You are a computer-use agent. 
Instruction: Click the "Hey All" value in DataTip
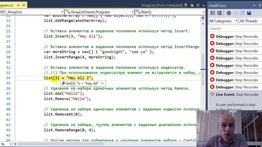(x=91, y=83)
